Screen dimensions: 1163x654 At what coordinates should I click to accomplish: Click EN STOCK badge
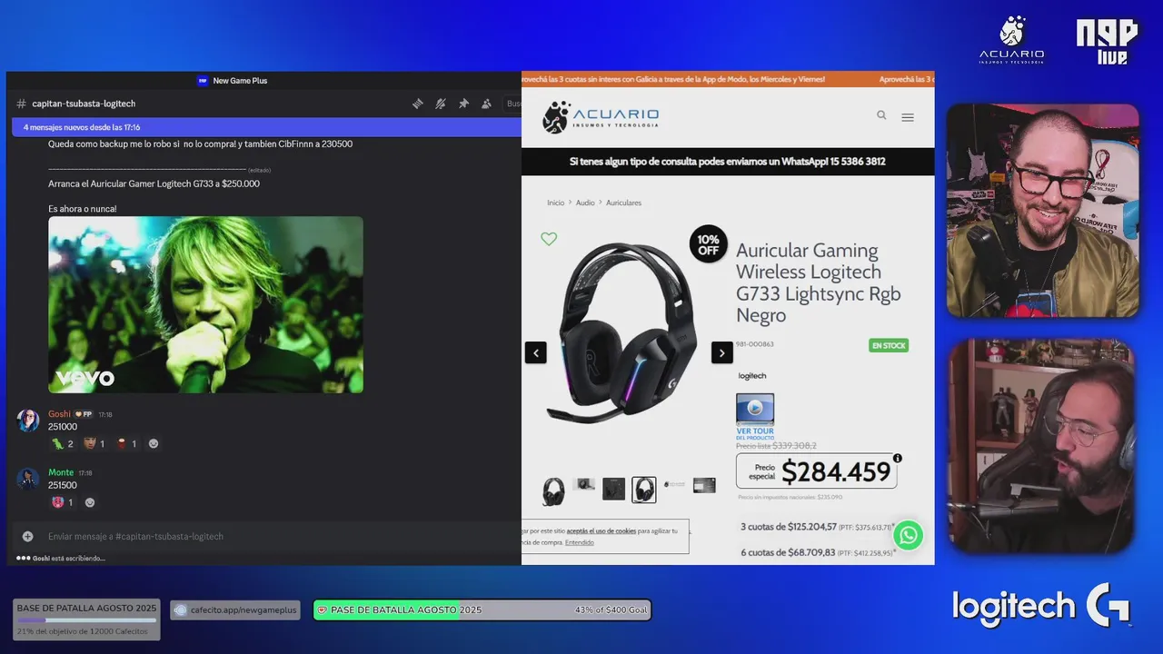[x=889, y=345]
